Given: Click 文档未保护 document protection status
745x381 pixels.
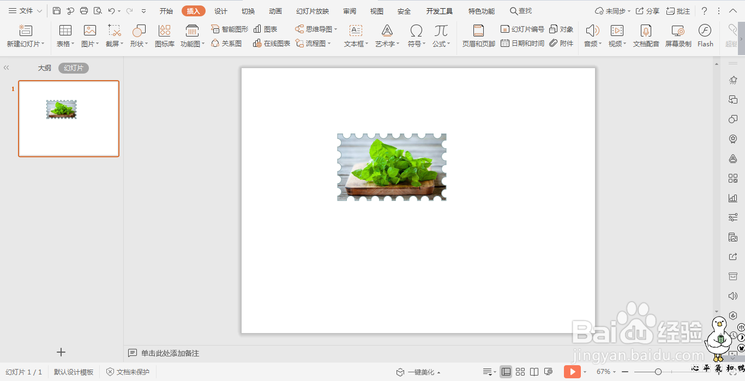Looking at the screenshot, I should (x=128, y=372).
